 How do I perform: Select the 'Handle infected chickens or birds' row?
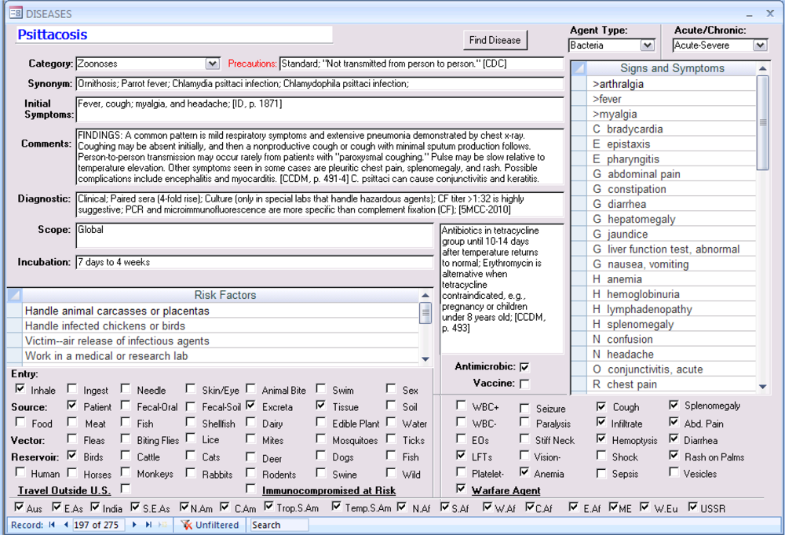(x=105, y=326)
